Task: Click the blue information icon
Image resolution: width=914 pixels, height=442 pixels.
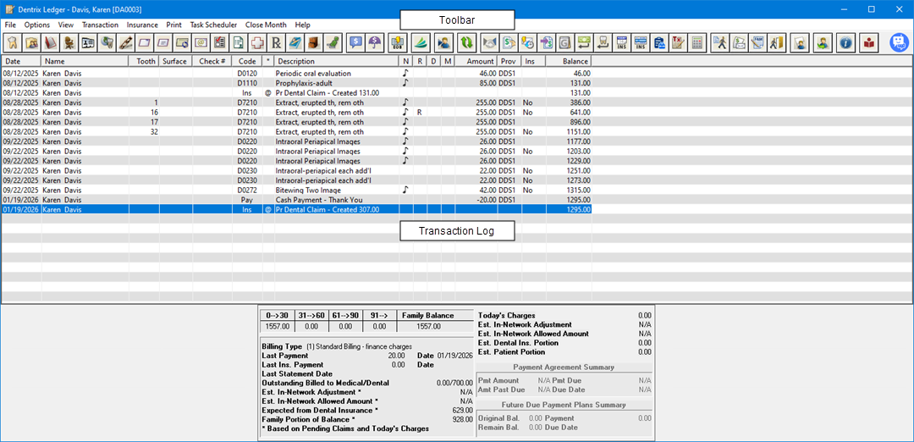Action: (845, 42)
